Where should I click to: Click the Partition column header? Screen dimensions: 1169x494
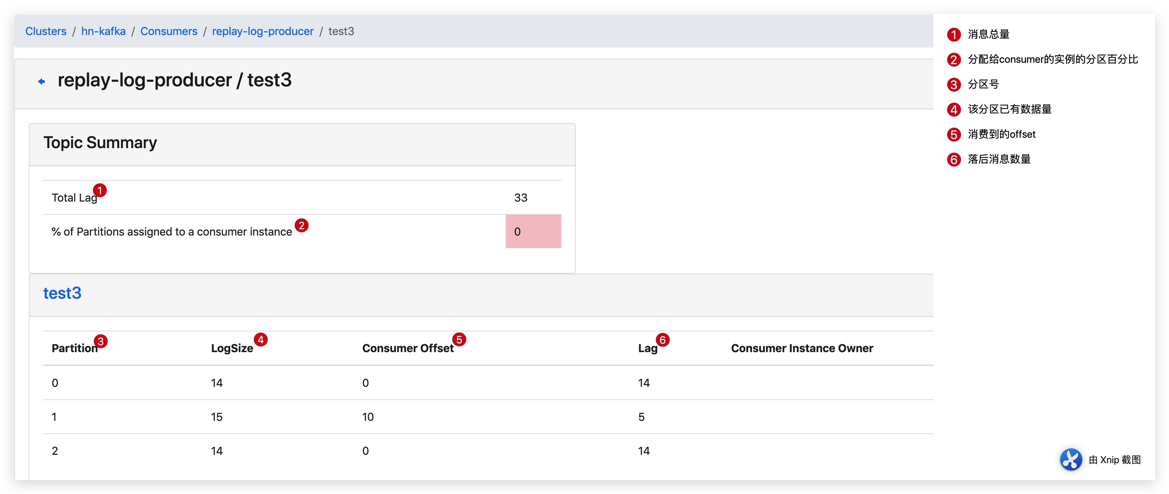coord(75,348)
